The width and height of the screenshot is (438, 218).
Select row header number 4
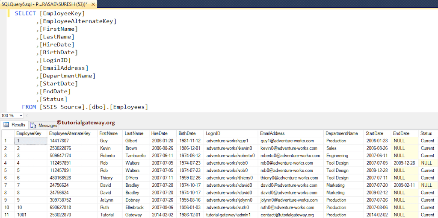pyautogui.click(x=8, y=163)
